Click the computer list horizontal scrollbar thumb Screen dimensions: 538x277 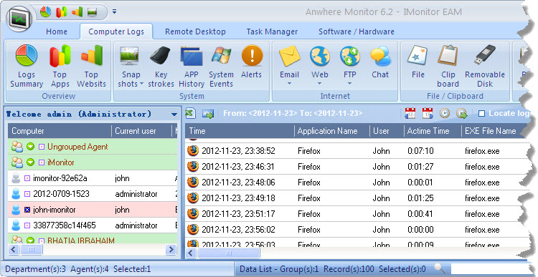32,250
